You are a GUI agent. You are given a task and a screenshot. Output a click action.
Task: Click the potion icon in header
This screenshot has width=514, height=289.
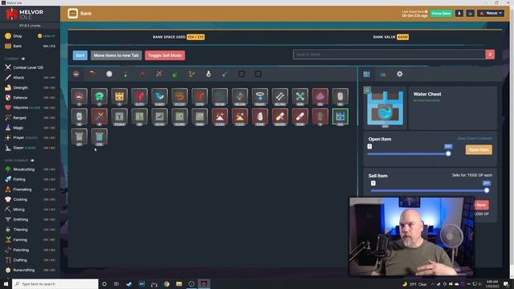[459, 14]
